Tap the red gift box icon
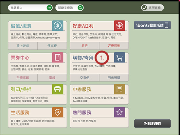Viewport: 180px width, 135px height. [119, 25]
